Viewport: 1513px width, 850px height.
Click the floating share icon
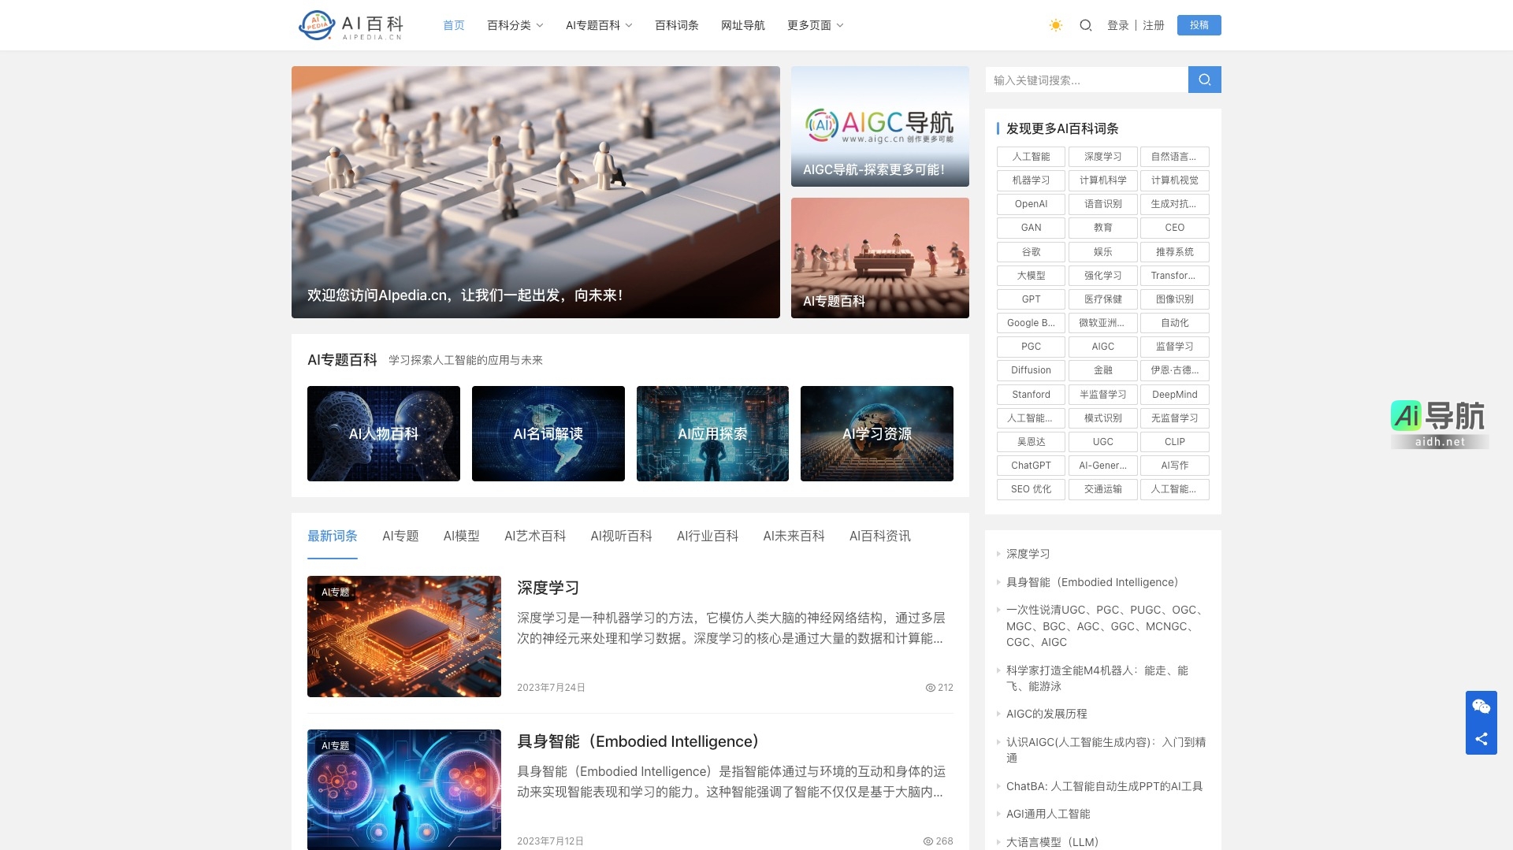(1481, 739)
